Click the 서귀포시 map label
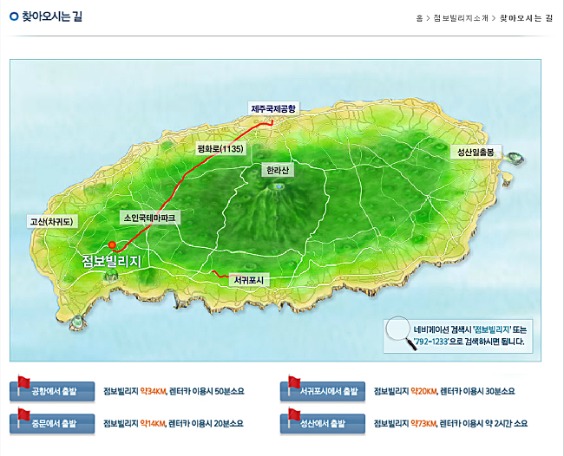564x456 pixels. pyautogui.click(x=249, y=279)
